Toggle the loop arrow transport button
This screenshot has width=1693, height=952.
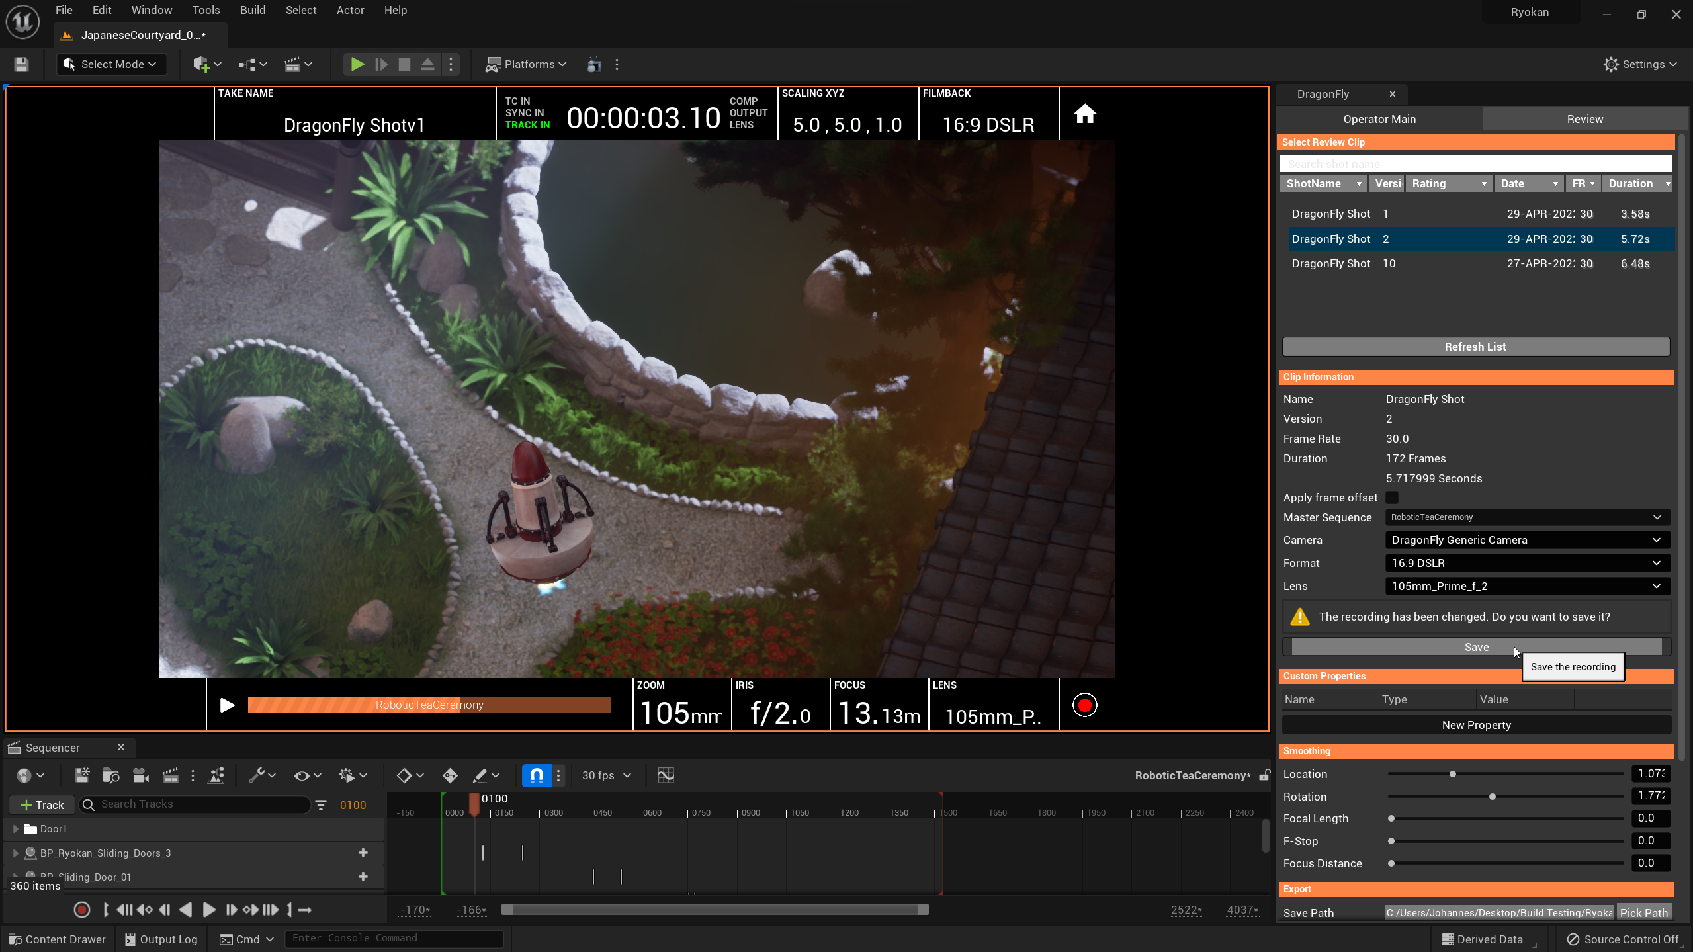click(x=305, y=910)
